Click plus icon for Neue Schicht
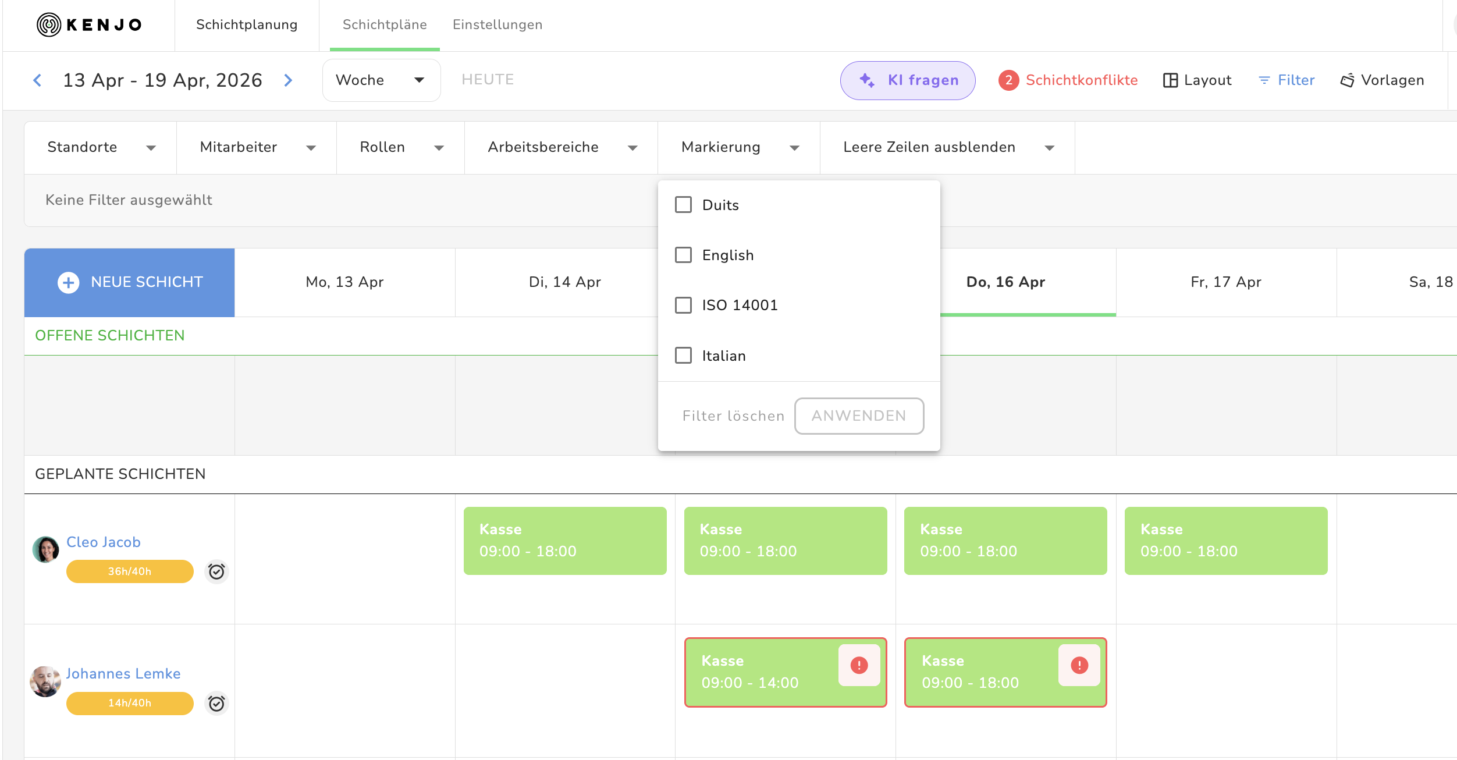The width and height of the screenshot is (1457, 760). (69, 283)
